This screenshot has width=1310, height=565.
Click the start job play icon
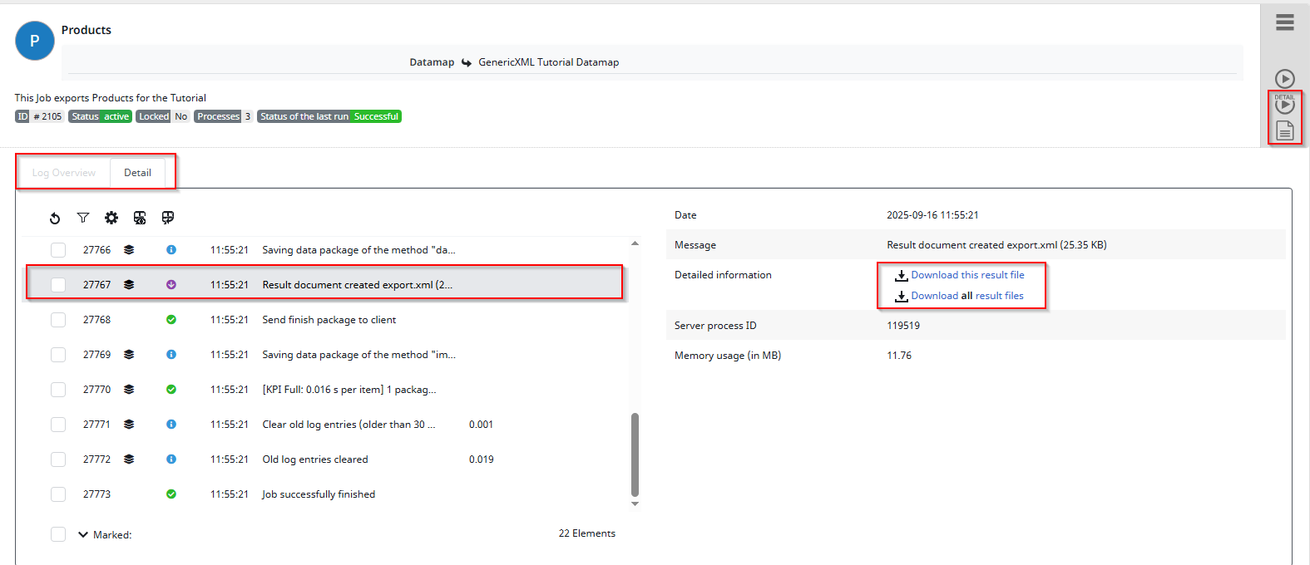pyautogui.click(x=1285, y=78)
